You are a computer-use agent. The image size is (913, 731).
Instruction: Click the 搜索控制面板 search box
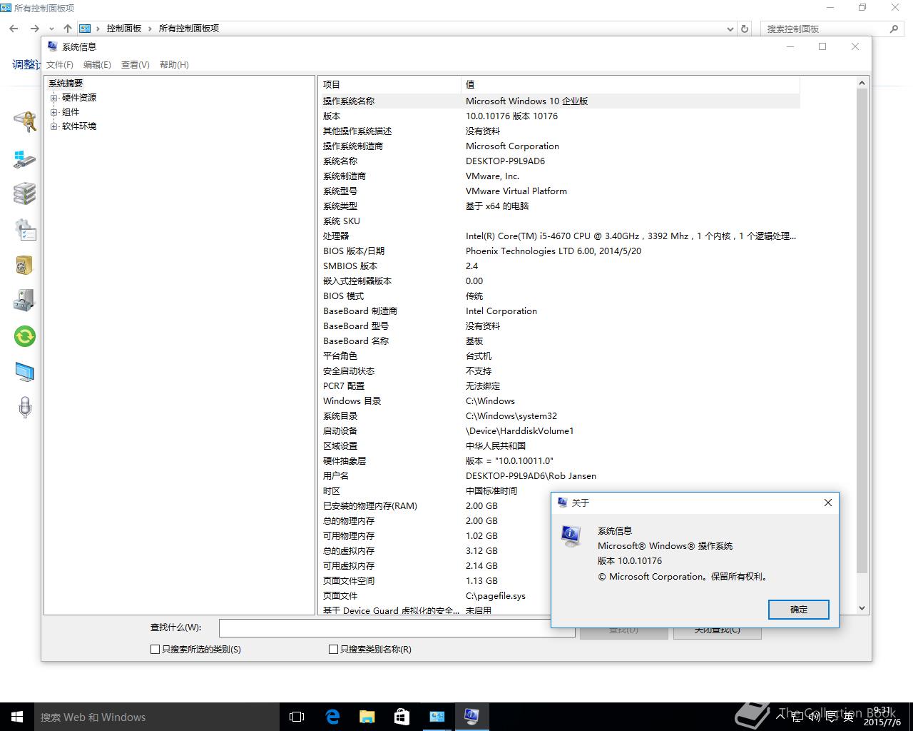(x=832, y=29)
